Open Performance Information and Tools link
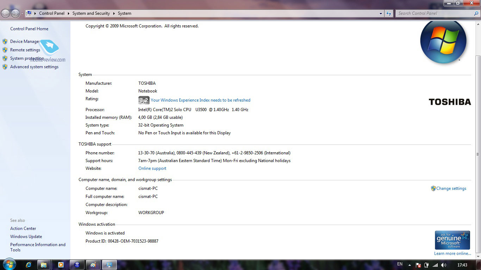 click(38, 247)
